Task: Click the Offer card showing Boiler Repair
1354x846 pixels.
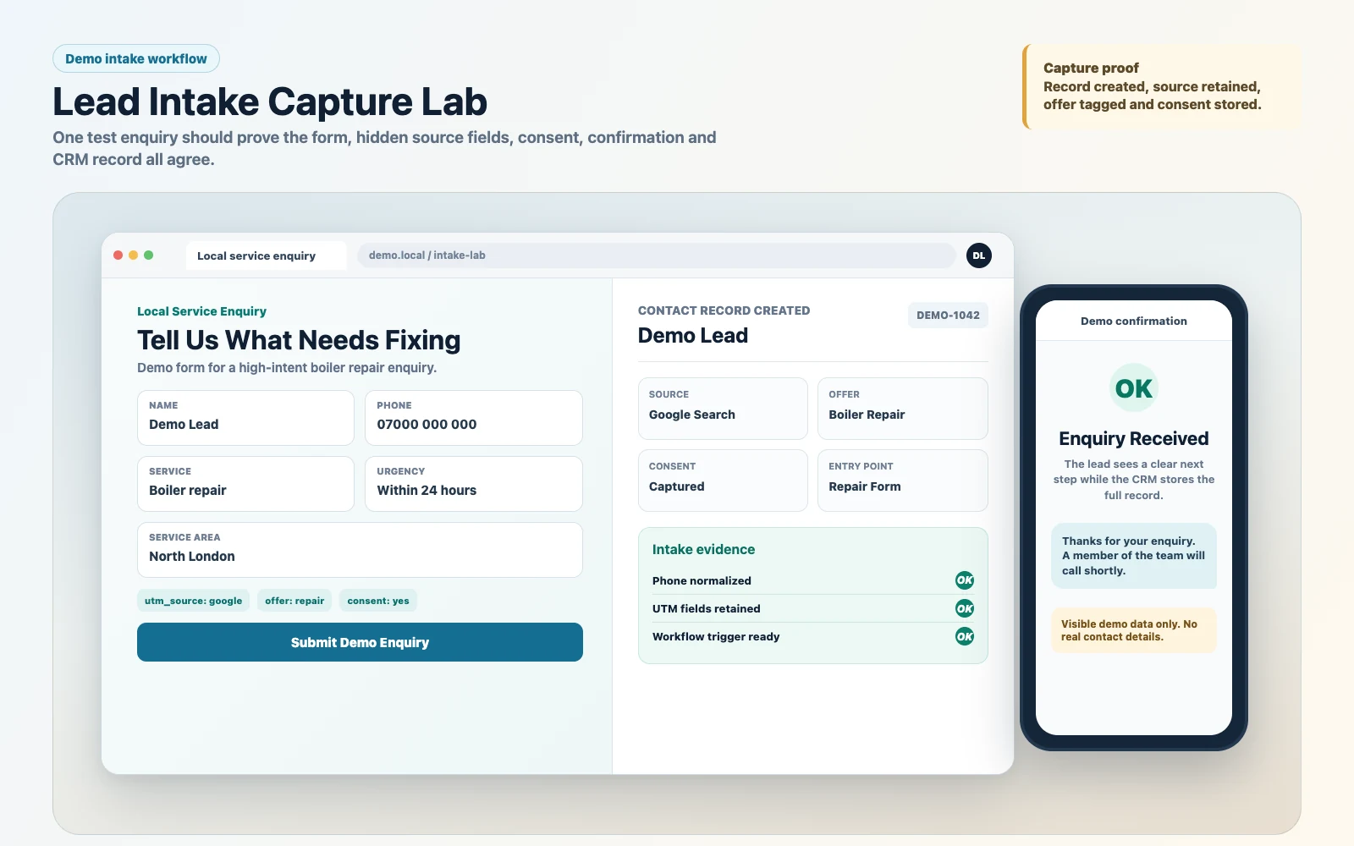Action: click(903, 409)
